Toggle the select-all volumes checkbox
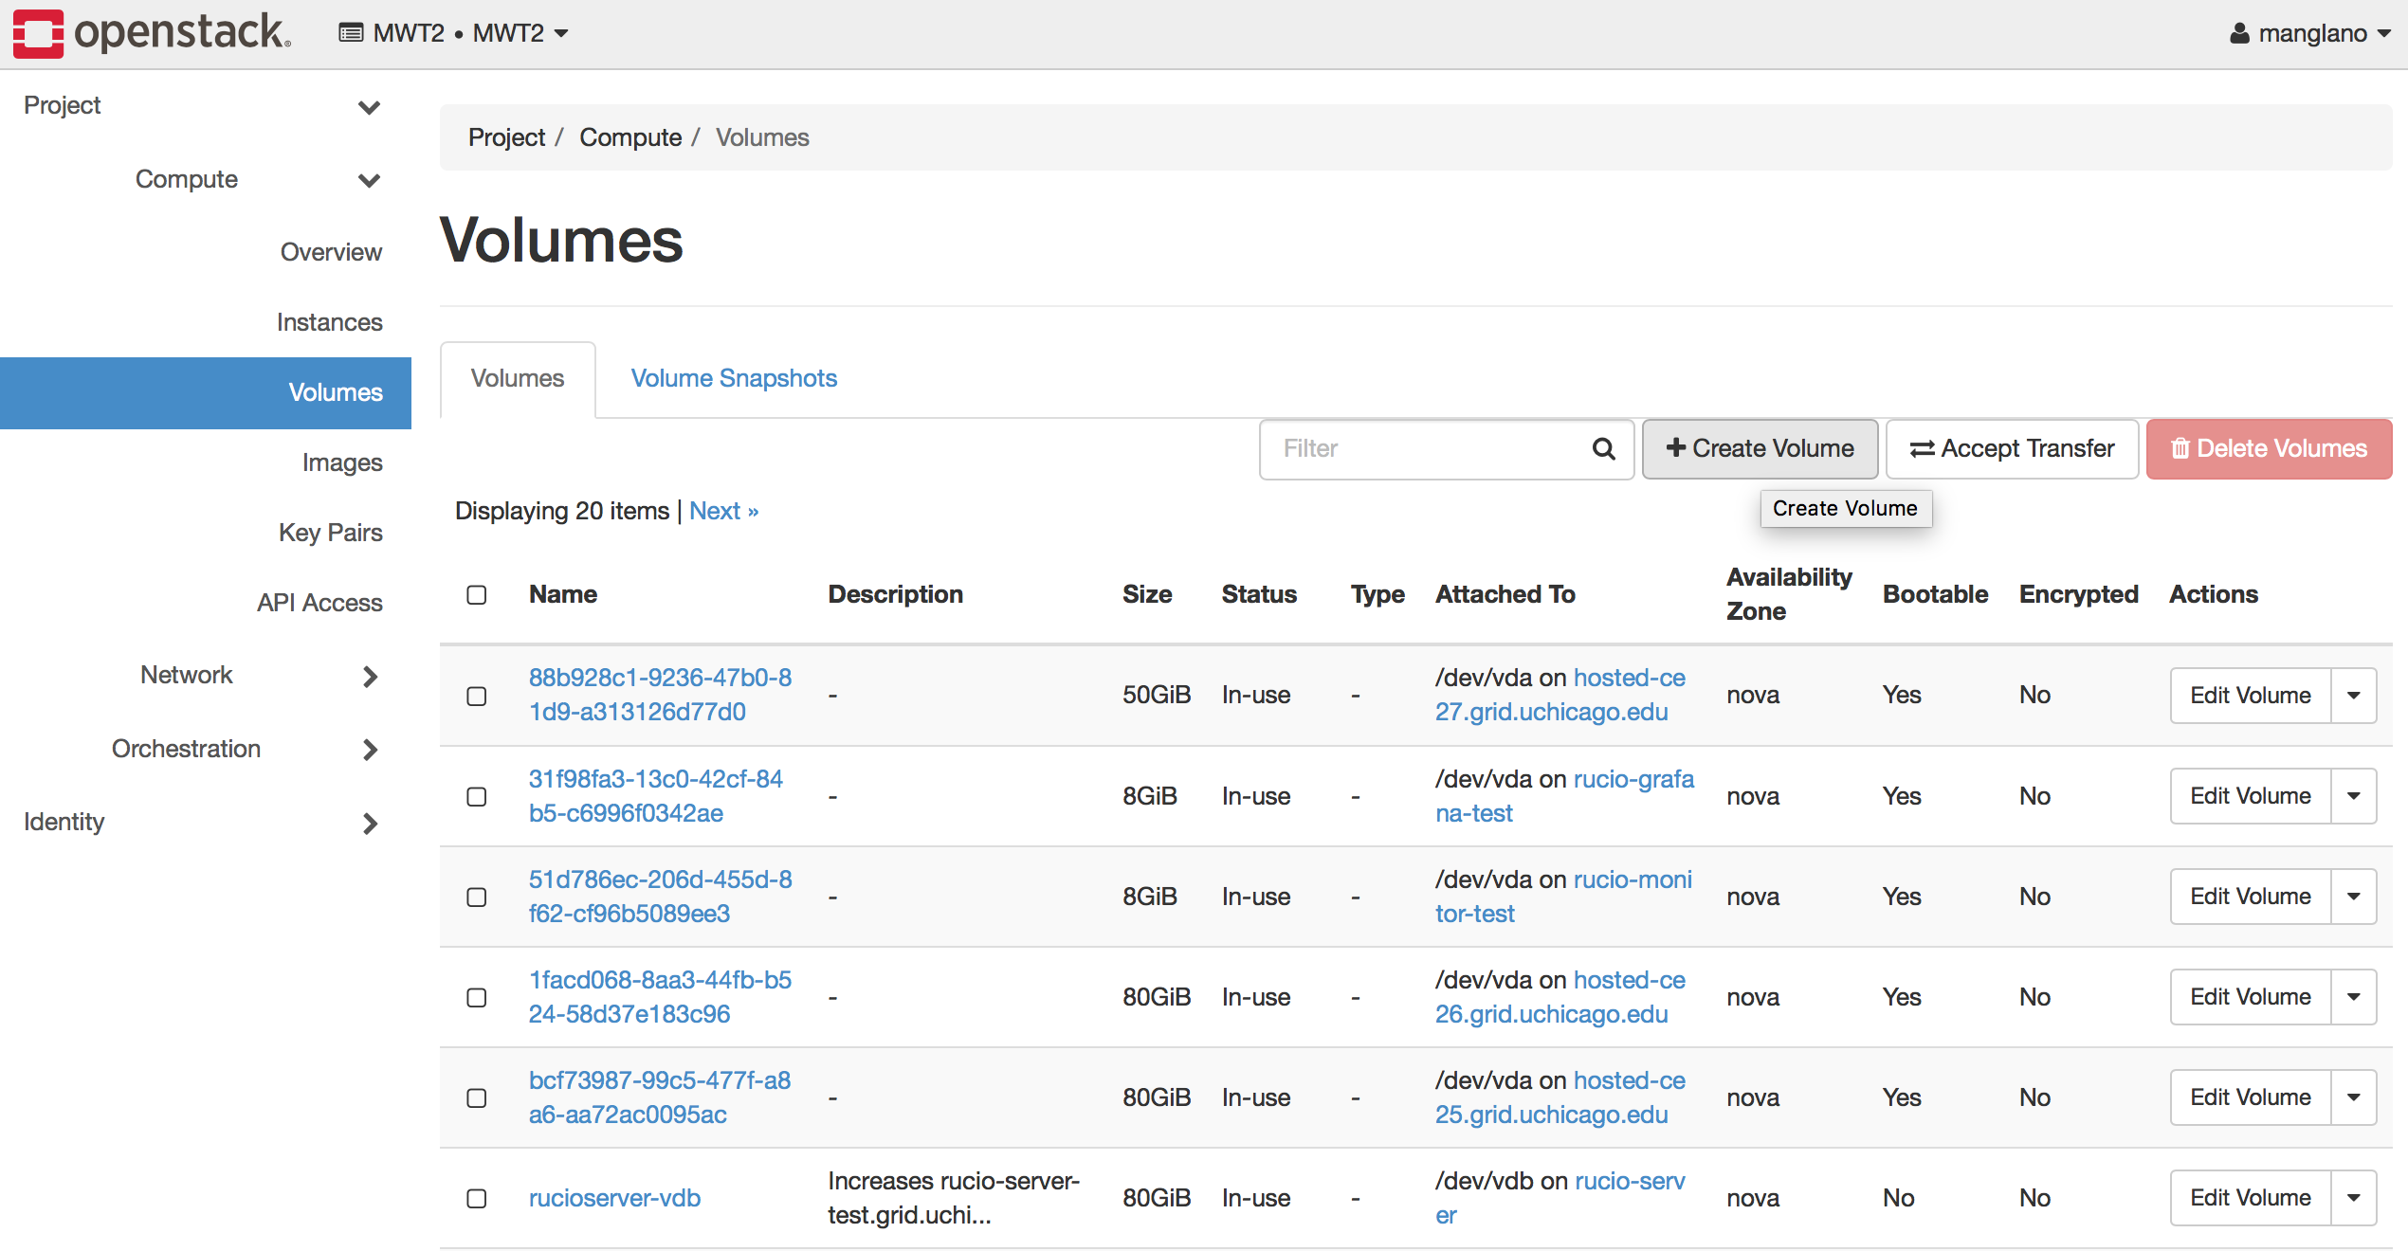2408x1251 pixels. click(x=477, y=594)
